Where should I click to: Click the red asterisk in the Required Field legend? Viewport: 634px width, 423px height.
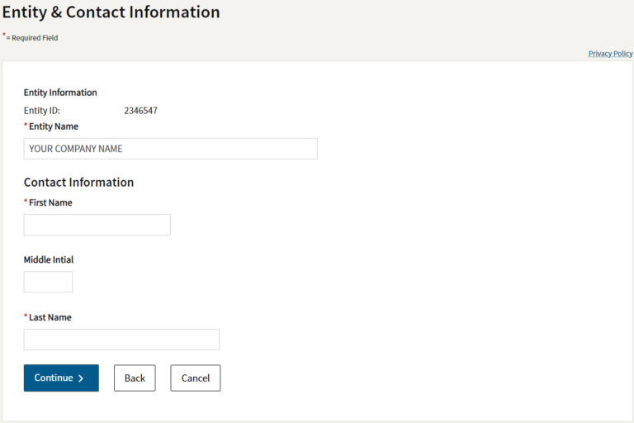(4, 36)
